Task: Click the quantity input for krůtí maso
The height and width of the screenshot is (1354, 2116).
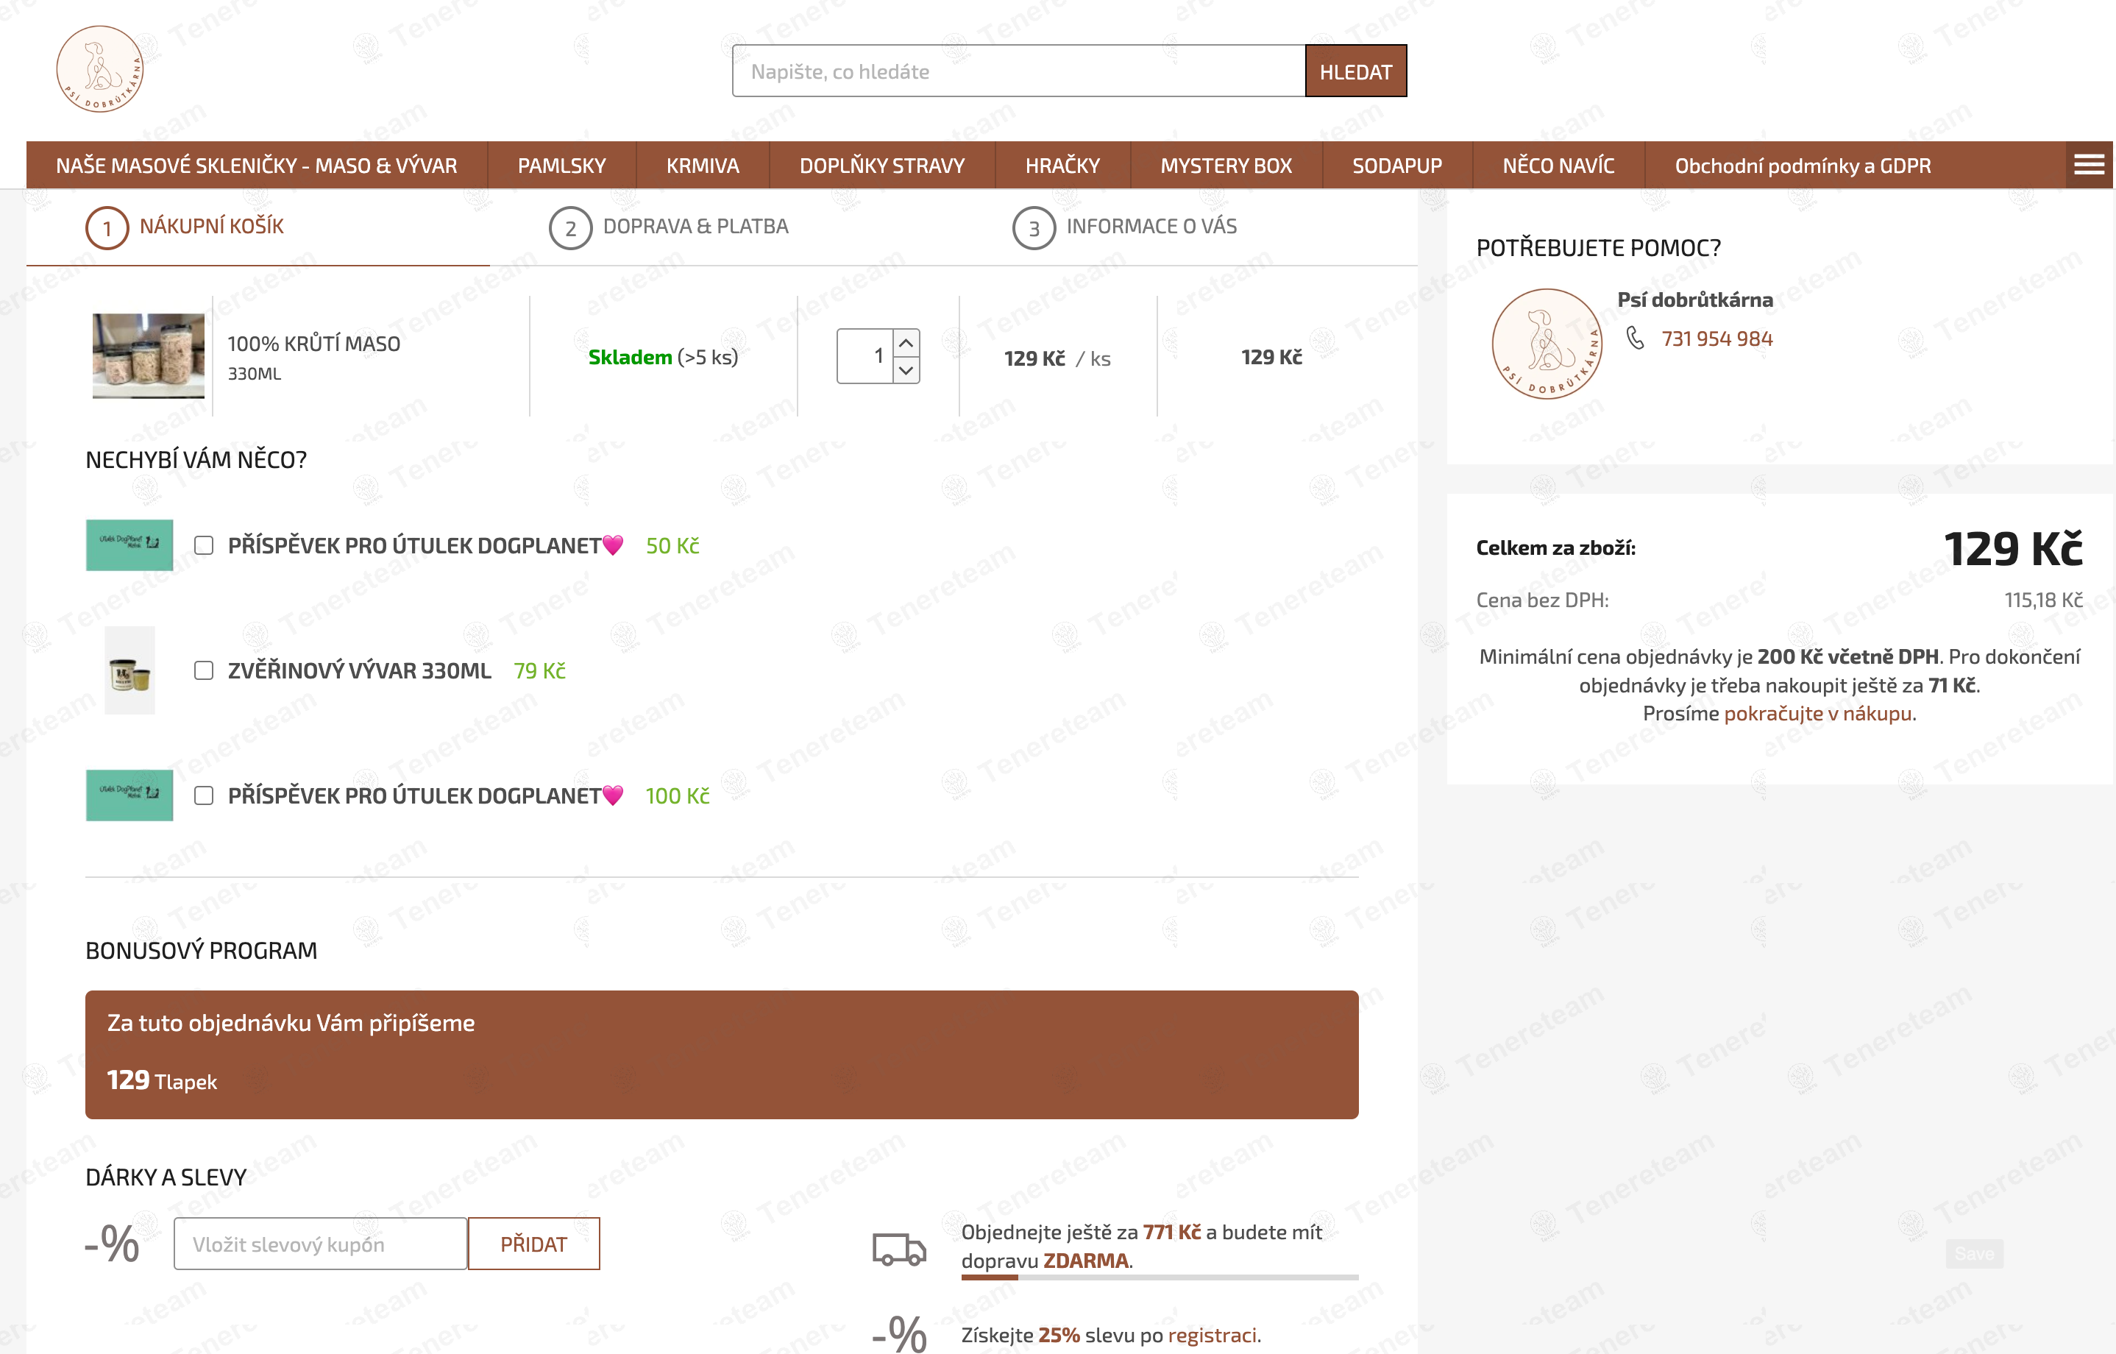Action: (865, 356)
